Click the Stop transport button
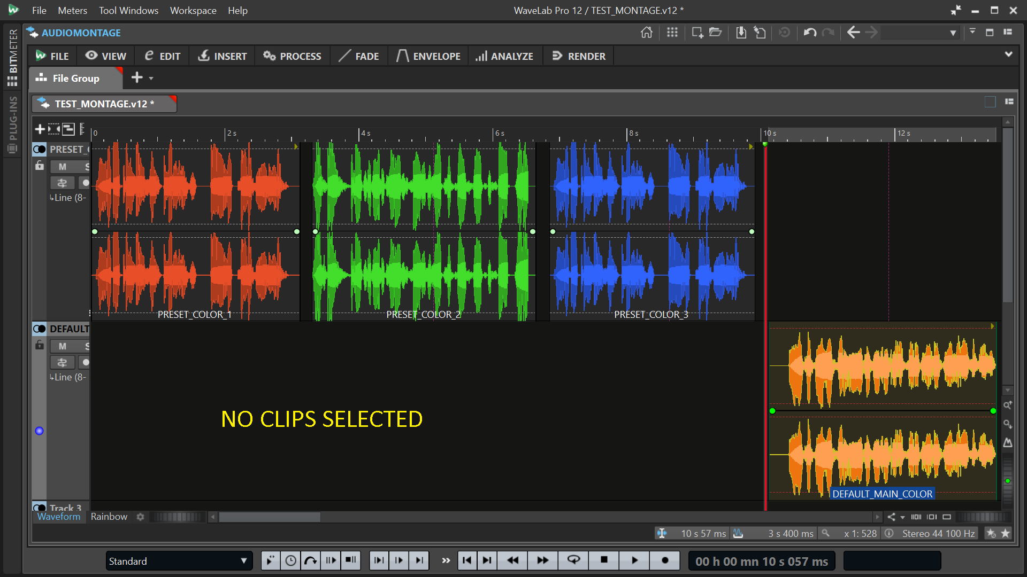Image resolution: width=1027 pixels, height=577 pixels. [x=604, y=560]
